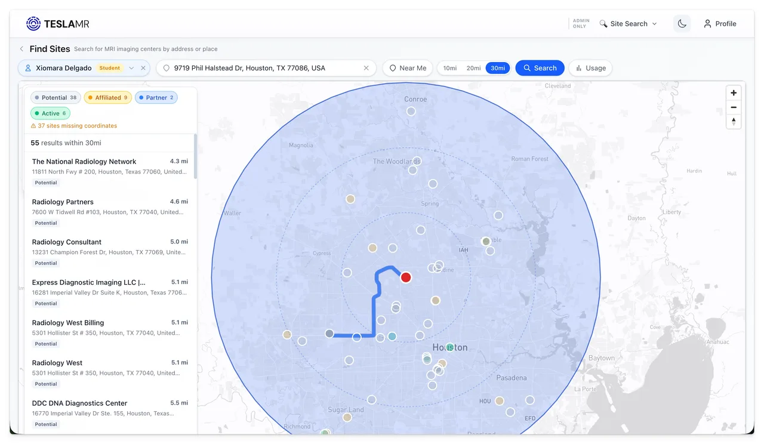Toggle dark mode with the moon icon
764x444 pixels.
pyautogui.click(x=682, y=23)
